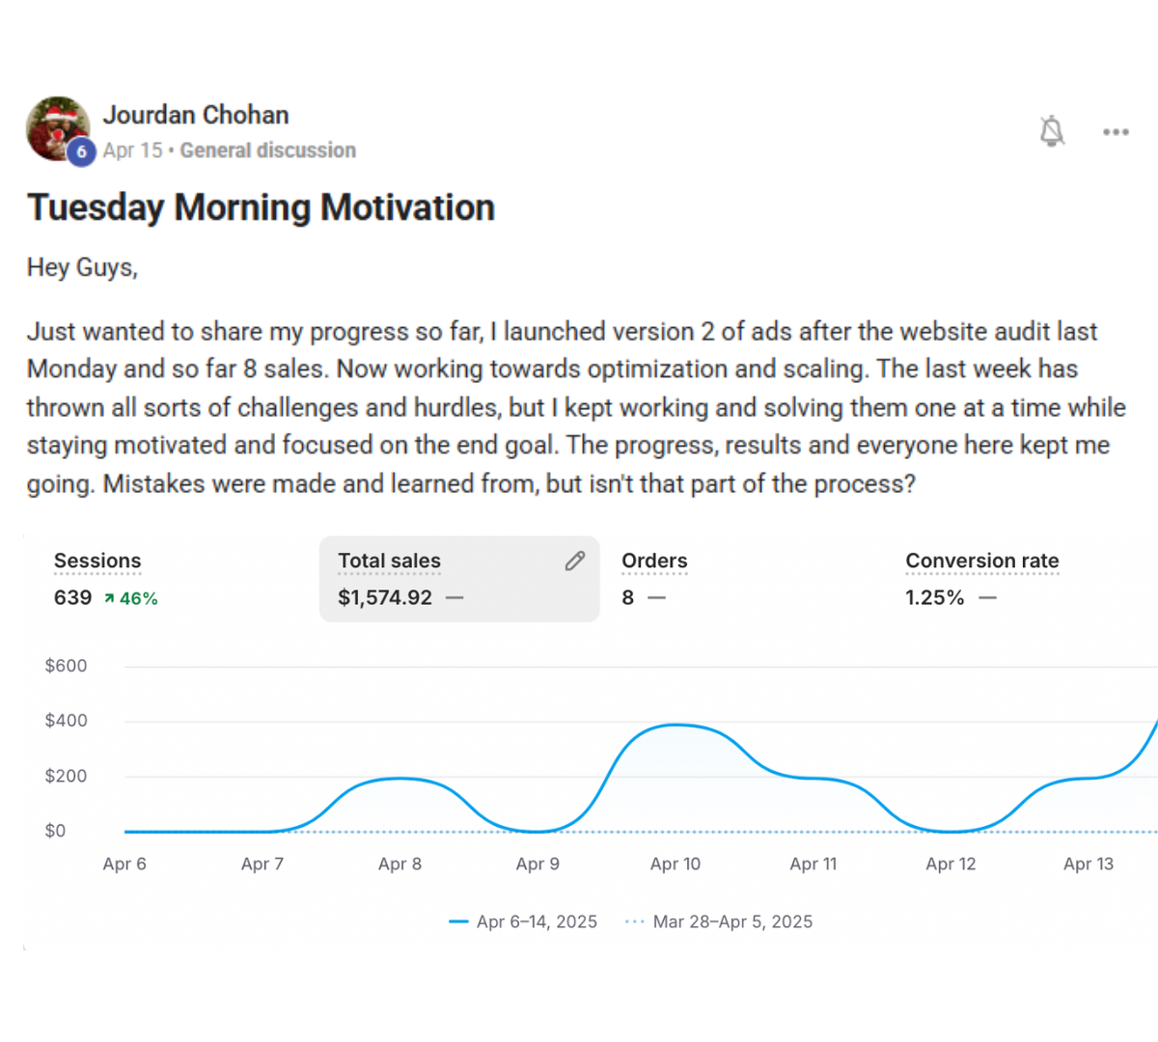Open Jourdan Chohan's profile avatar
This screenshot has height=1042, width=1158.
[58, 129]
